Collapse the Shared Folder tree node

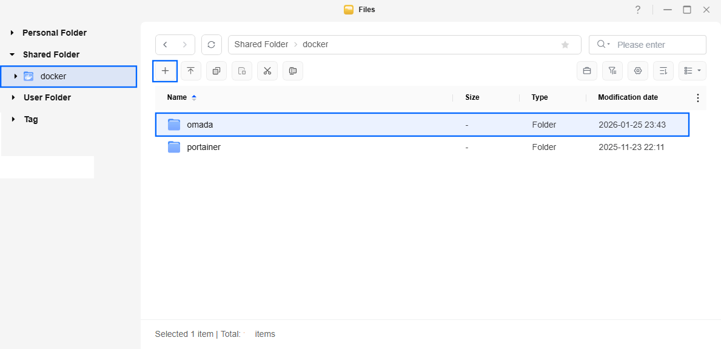tap(12, 54)
